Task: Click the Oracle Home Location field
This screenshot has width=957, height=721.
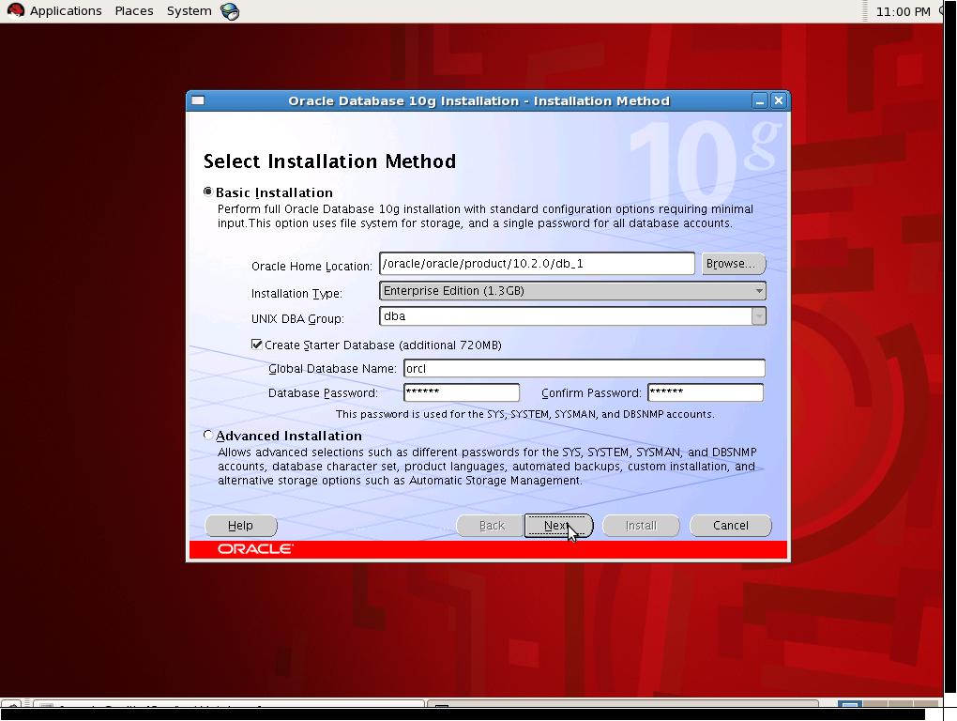Action: tap(537, 264)
